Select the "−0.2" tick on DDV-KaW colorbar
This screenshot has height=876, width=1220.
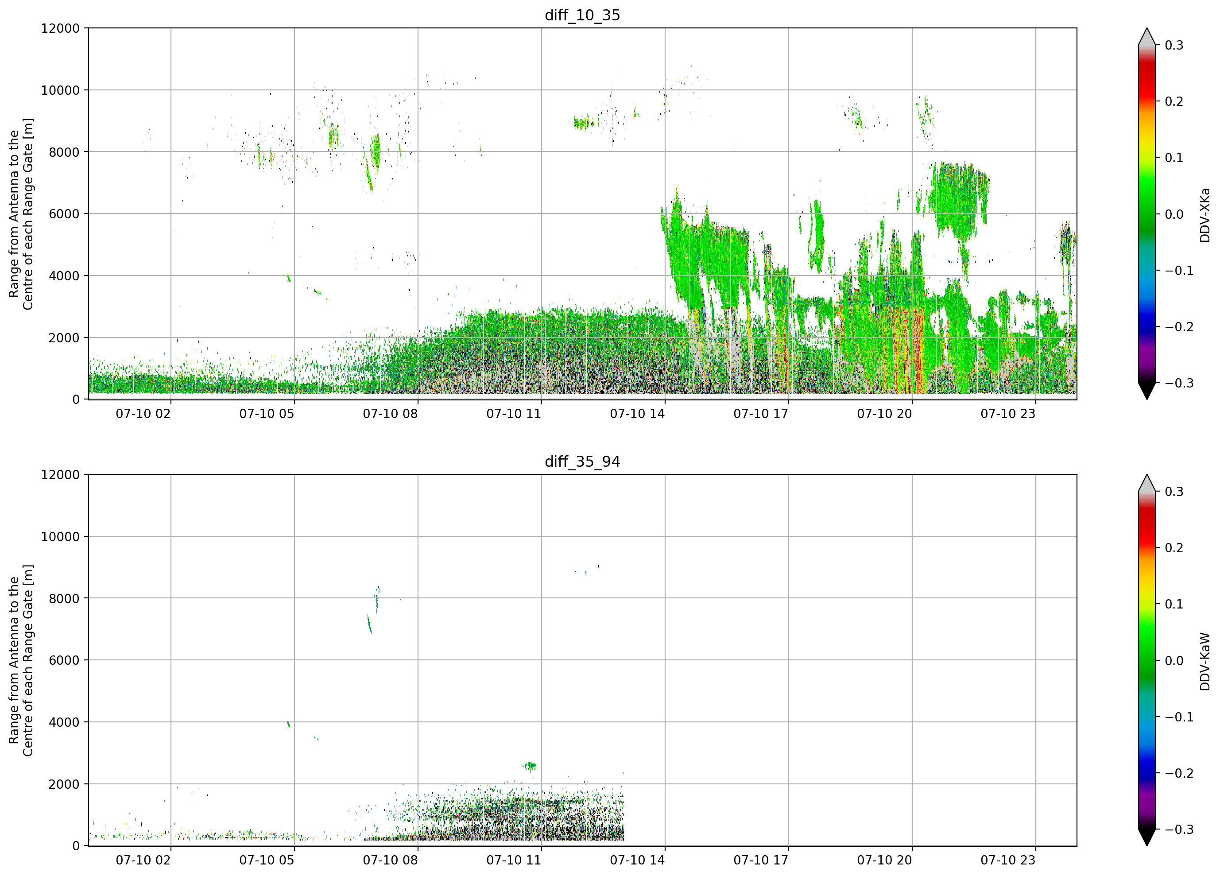pyautogui.click(x=1178, y=773)
